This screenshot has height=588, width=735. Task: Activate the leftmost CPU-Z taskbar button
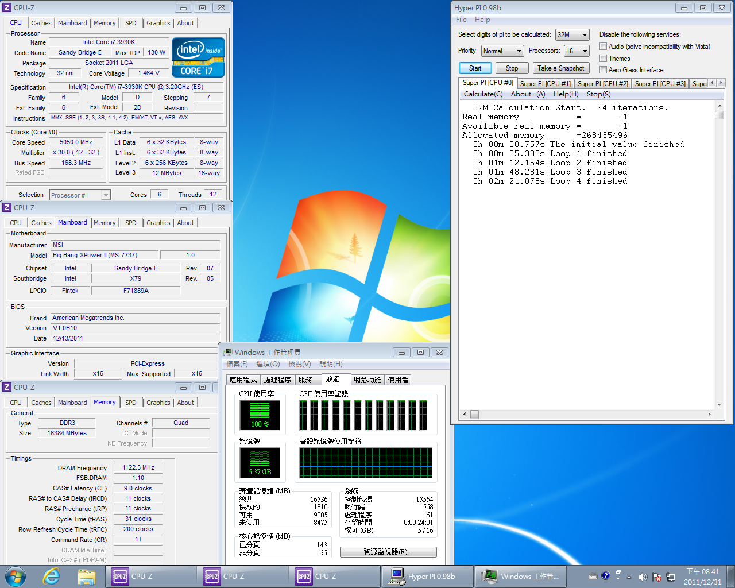point(151,576)
